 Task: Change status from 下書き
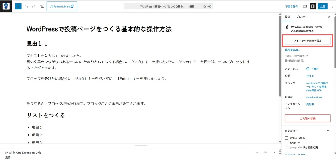click(x=312, y=69)
